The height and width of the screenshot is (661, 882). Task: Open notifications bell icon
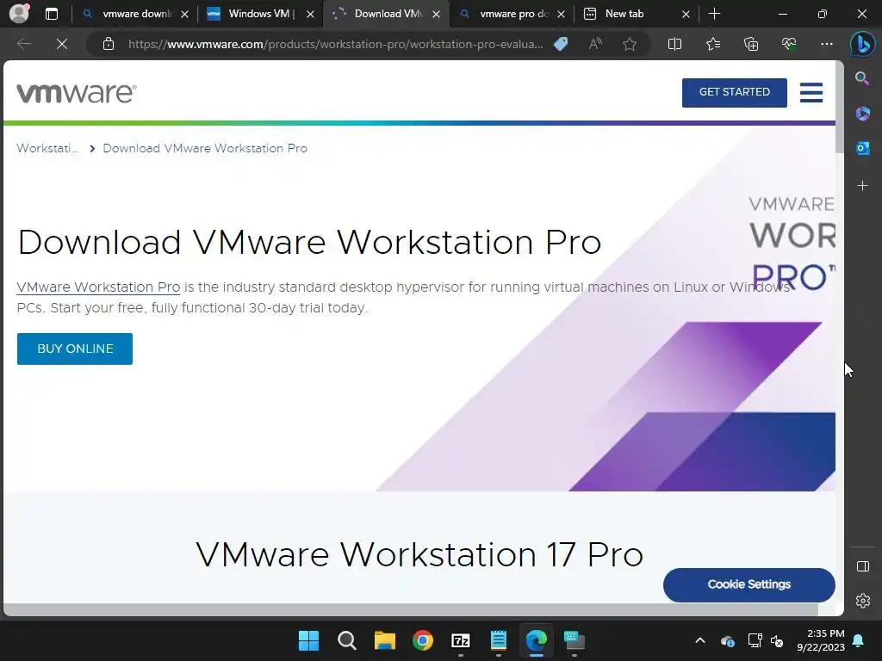859,640
